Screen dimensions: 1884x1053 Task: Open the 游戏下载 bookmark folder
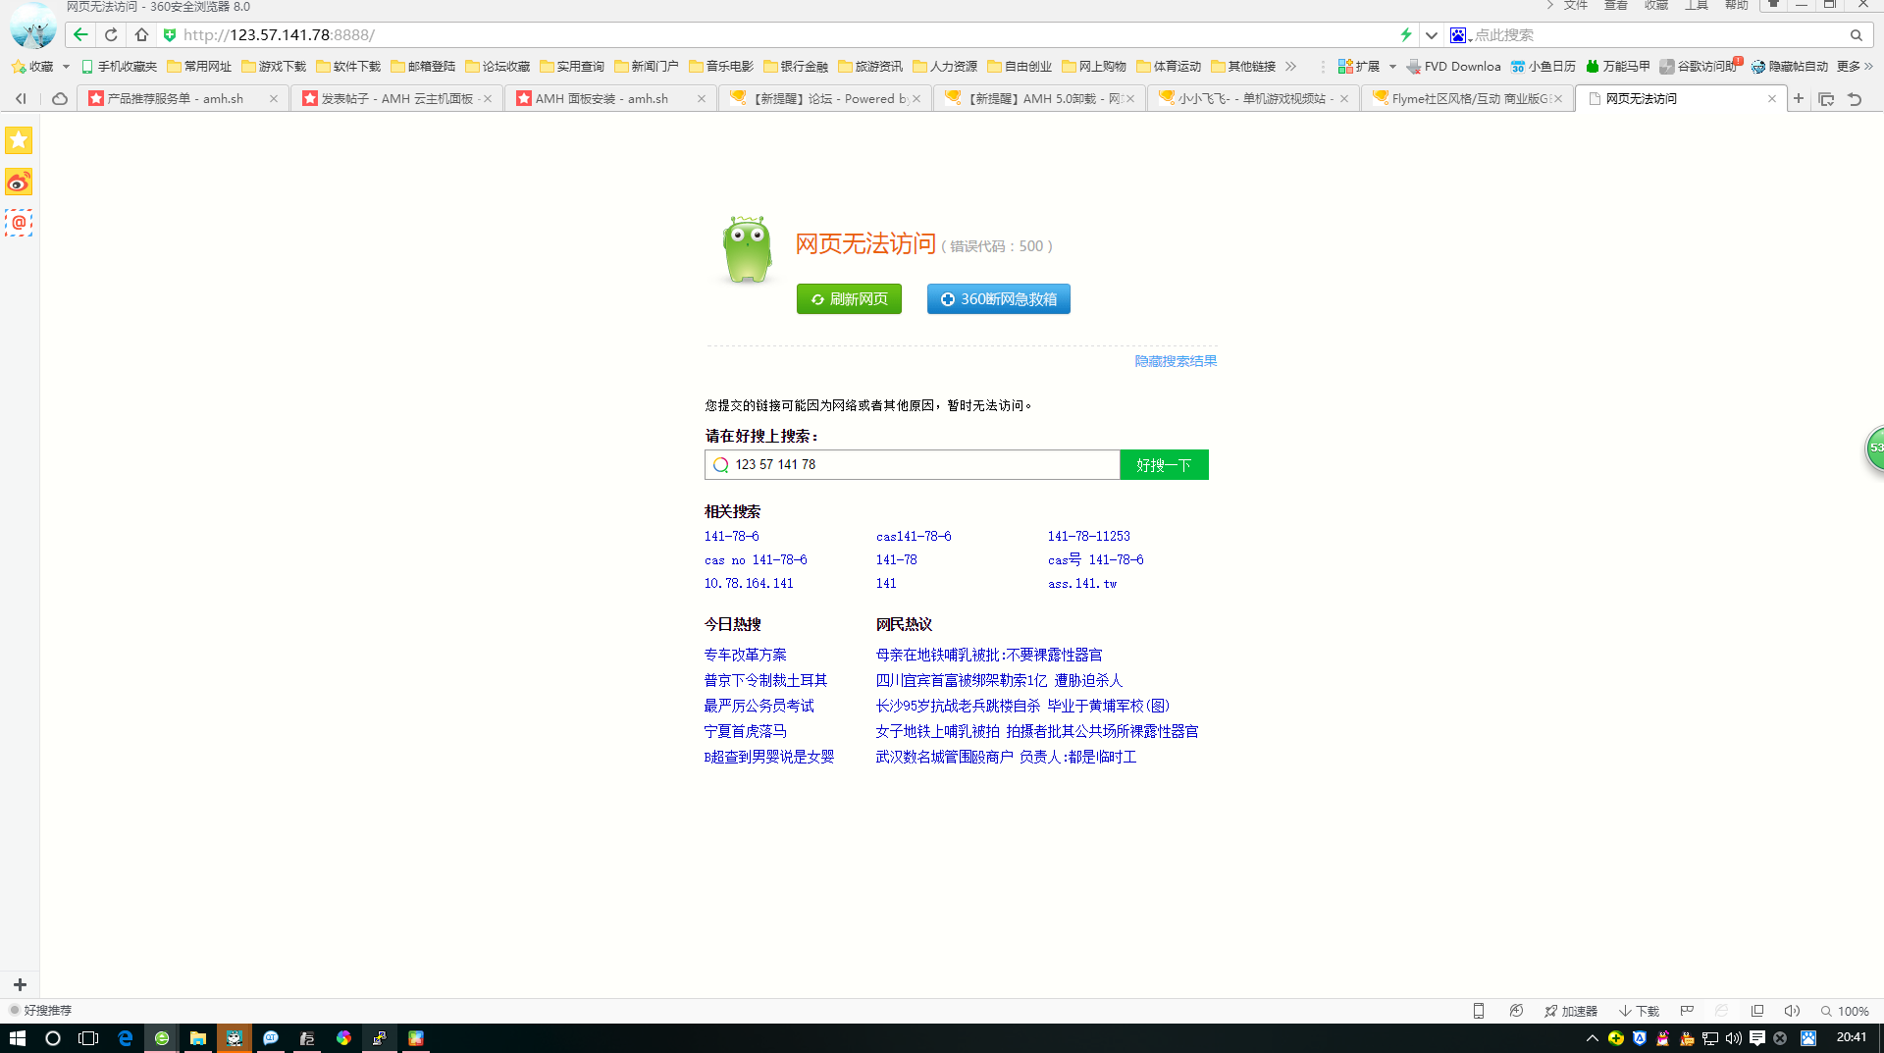[274, 67]
